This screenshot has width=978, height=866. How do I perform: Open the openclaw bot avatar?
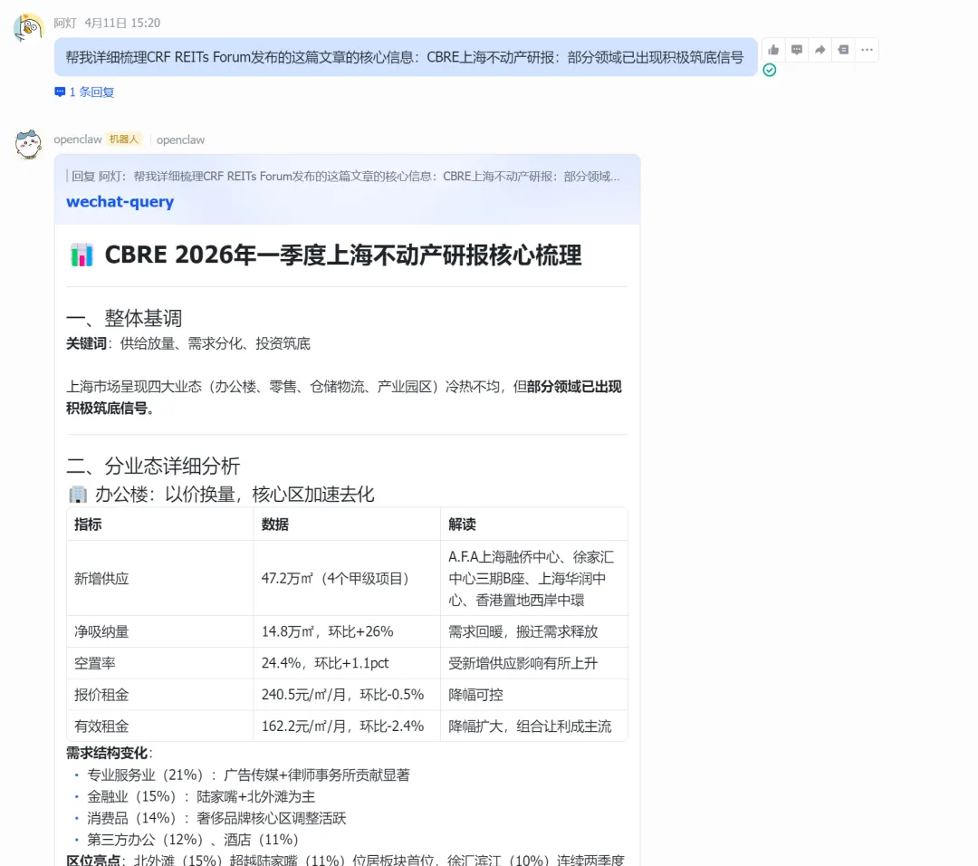pyautogui.click(x=28, y=144)
